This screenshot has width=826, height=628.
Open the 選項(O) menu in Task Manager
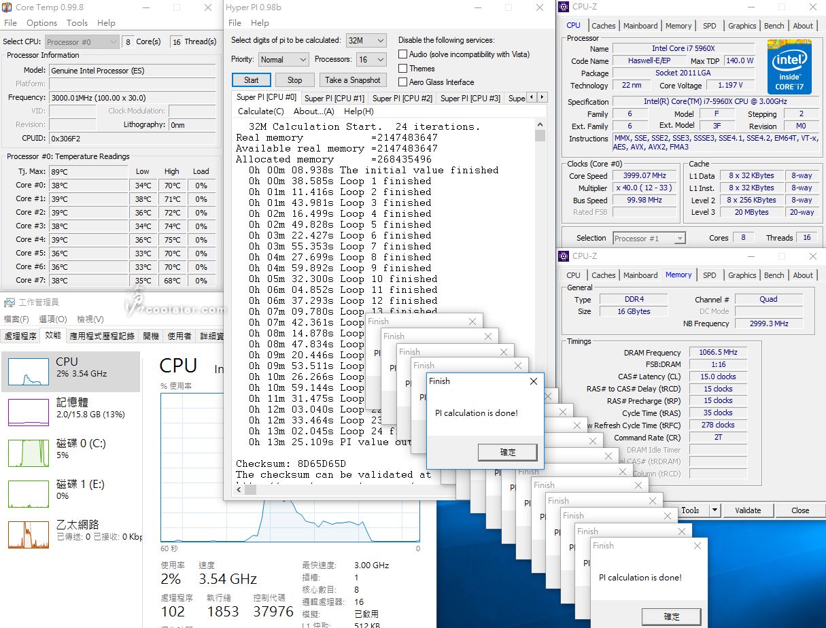(x=52, y=319)
